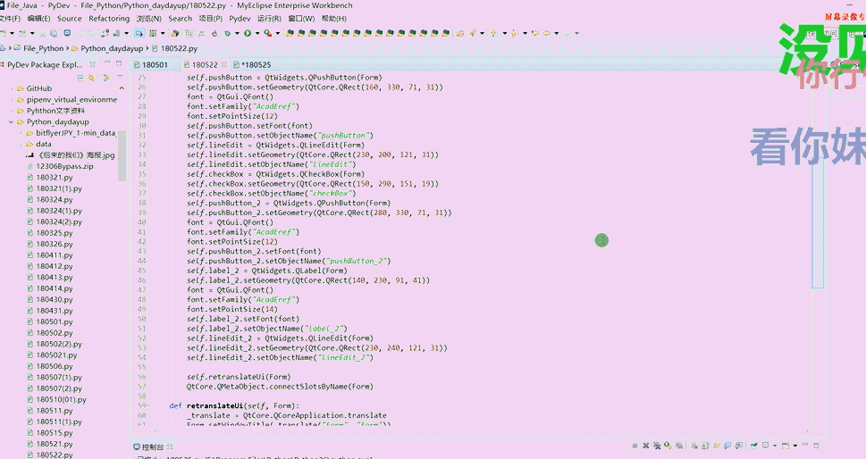Open the Source menu

70,18
